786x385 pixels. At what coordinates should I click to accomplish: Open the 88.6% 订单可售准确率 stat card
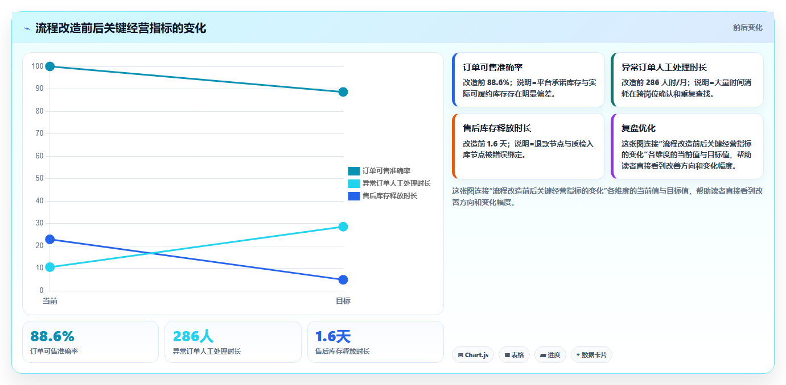click(90, 342)
